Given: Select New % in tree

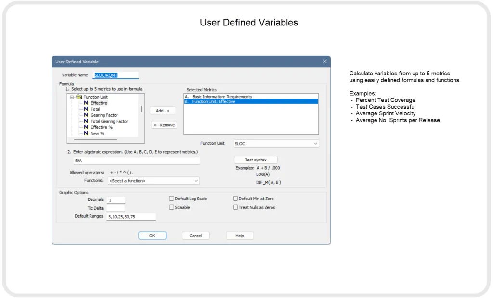Looking at the screenshot, I should (x=97, y=134).
